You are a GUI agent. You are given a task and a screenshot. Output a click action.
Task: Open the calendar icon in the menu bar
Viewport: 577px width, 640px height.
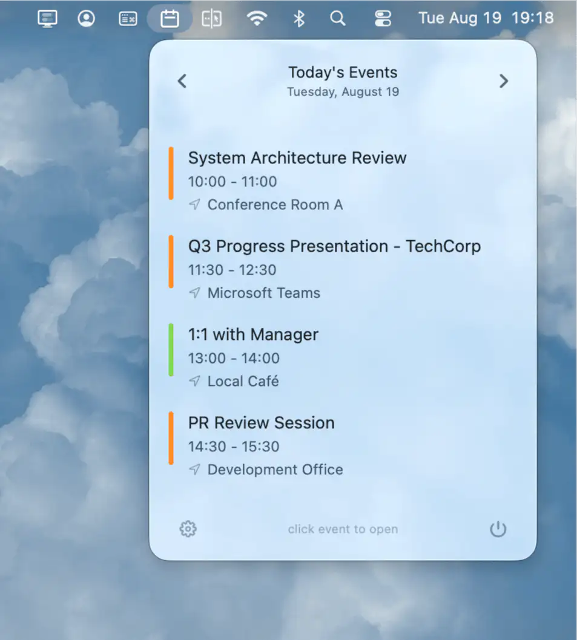[x=170, y=18]
